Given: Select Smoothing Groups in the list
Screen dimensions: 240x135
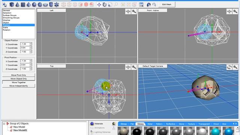Looking at the screenshot, I should pyautogui.click(x=11, y=18).
